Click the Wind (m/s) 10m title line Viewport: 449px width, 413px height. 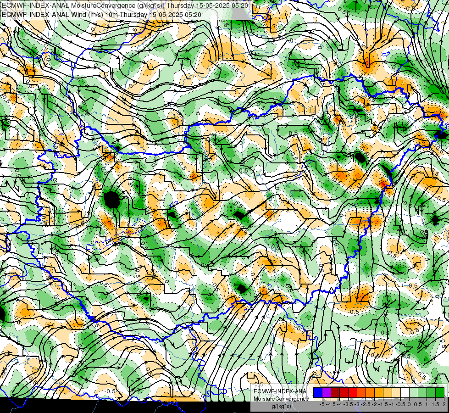(101, 15)
